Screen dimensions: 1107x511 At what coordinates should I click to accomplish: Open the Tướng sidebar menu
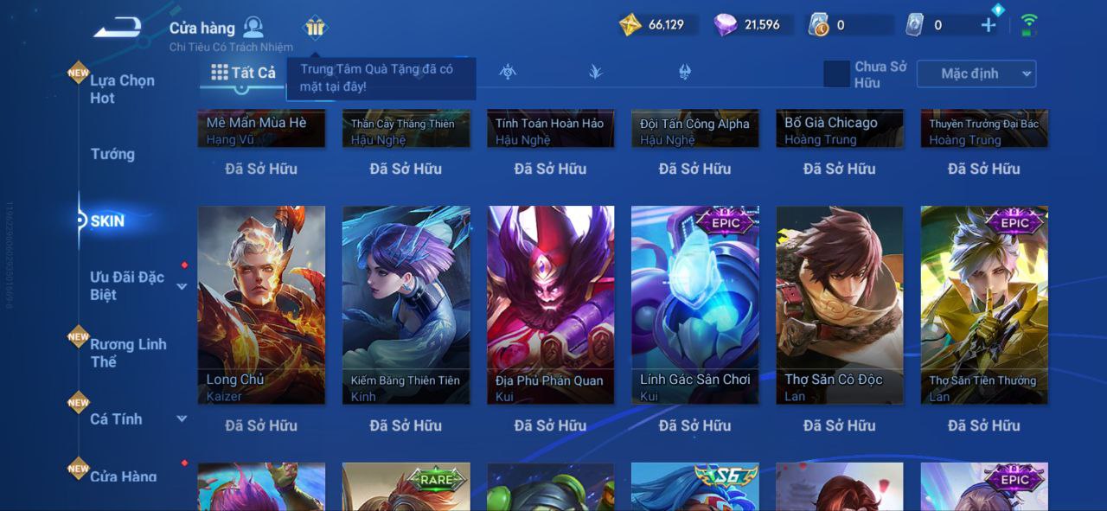[112, 154]
